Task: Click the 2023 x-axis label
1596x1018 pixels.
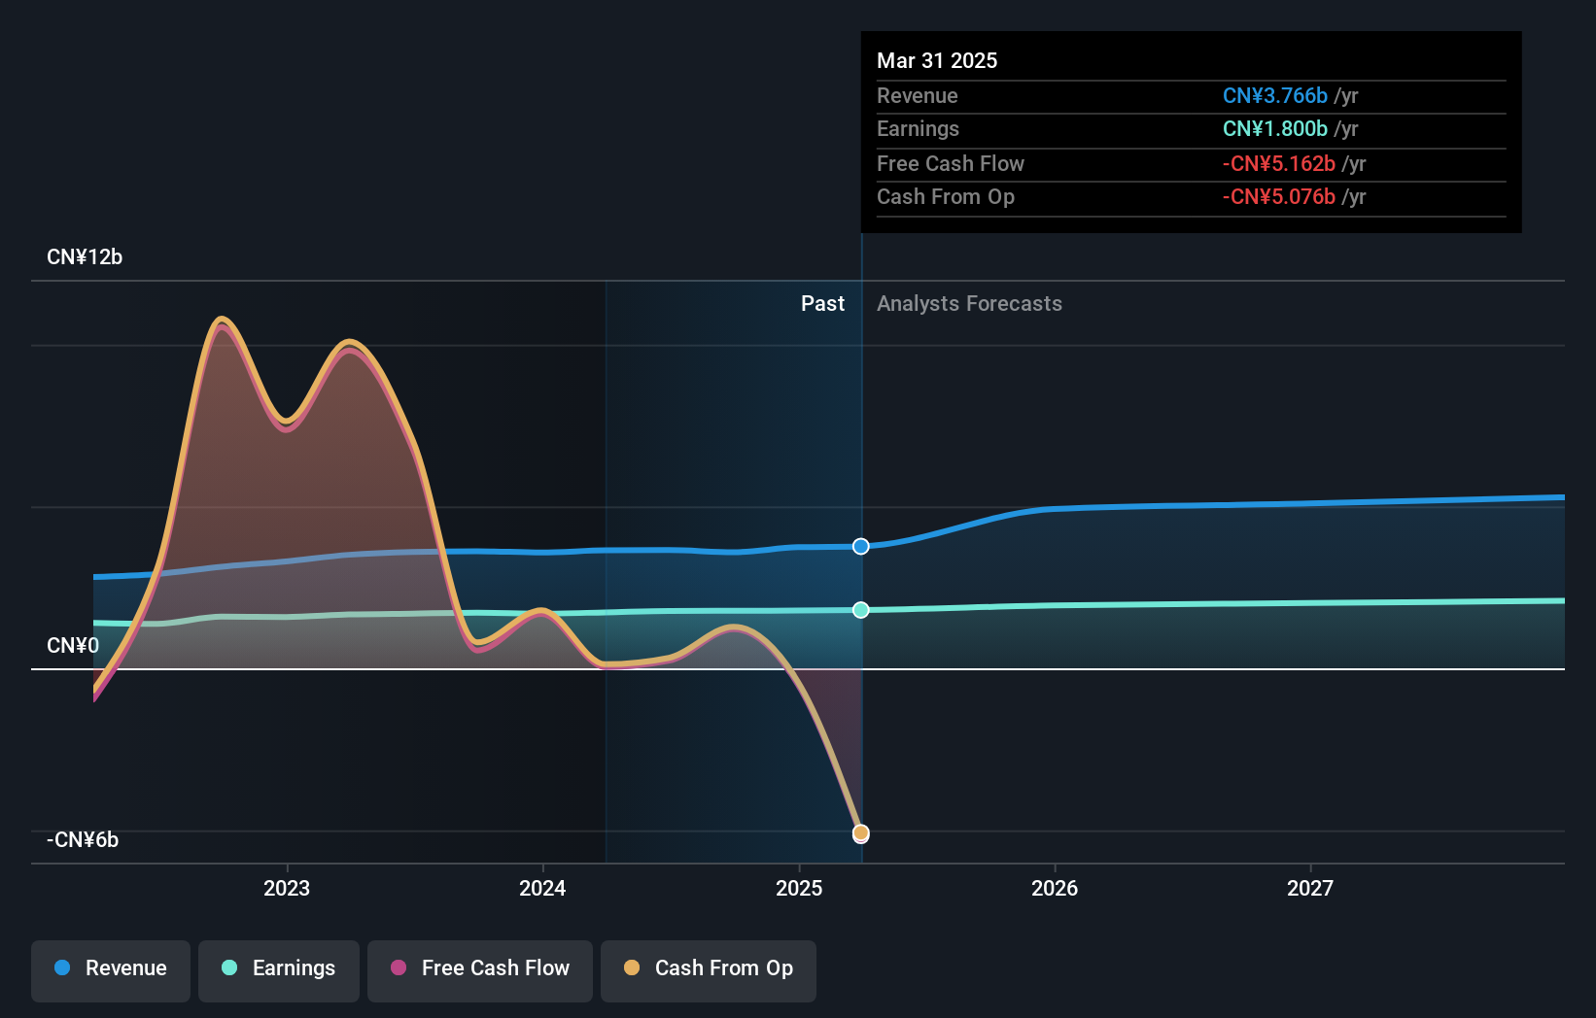Action: 287,888
